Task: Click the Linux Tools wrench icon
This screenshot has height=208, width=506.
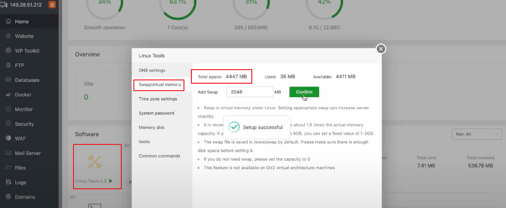Action: pos(95,162)
